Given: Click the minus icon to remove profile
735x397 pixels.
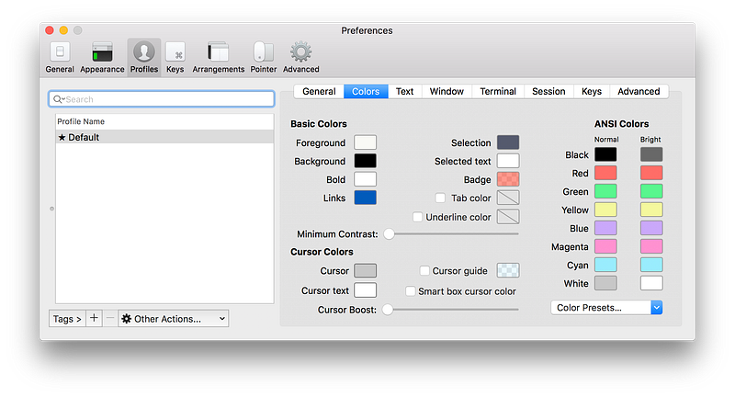Looking at the screenshot, I should tap(109, 318).
